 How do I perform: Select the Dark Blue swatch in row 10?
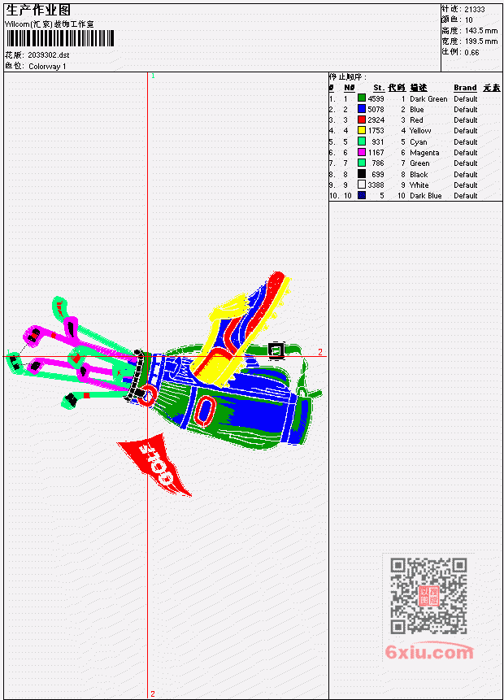click(x=362, y=195)
